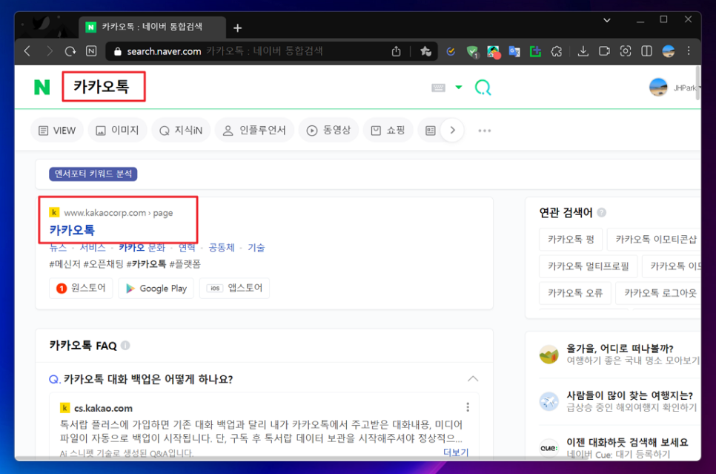Viewport: 716px width, 474px height.
Task: Open the green shield extension icon
Action: point(473,52)
